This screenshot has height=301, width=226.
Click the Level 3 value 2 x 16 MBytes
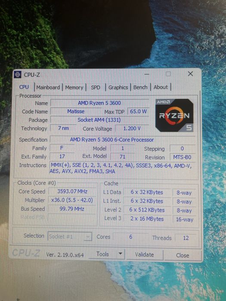(x=147, y=219)
